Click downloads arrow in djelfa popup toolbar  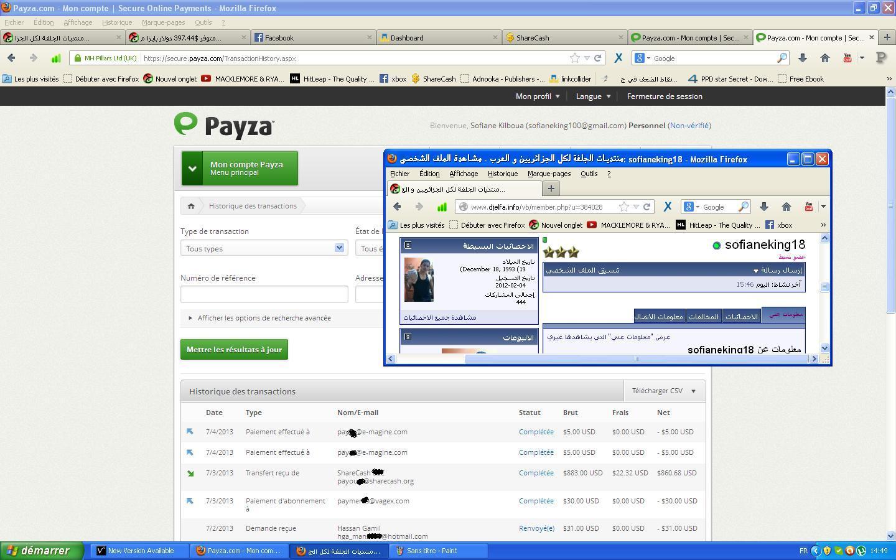point(764,207)
